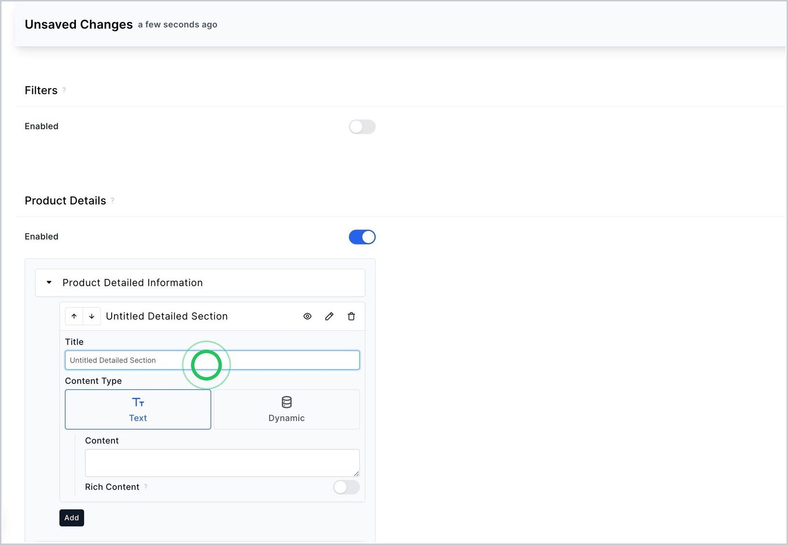Click the Product Details section heading

tap(66, 201)
